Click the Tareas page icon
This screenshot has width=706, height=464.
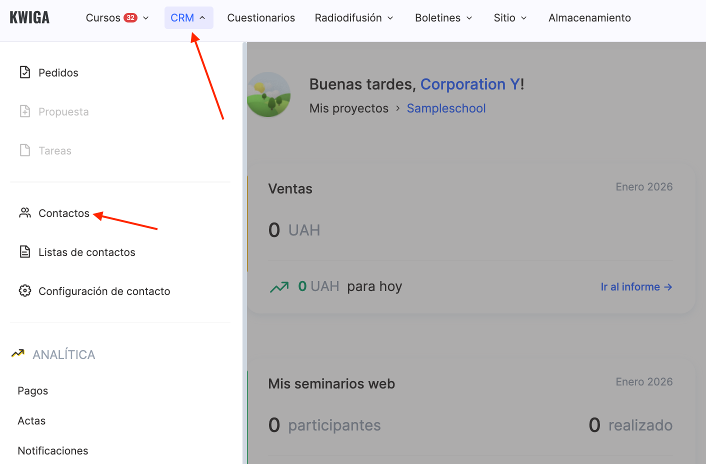25,150
